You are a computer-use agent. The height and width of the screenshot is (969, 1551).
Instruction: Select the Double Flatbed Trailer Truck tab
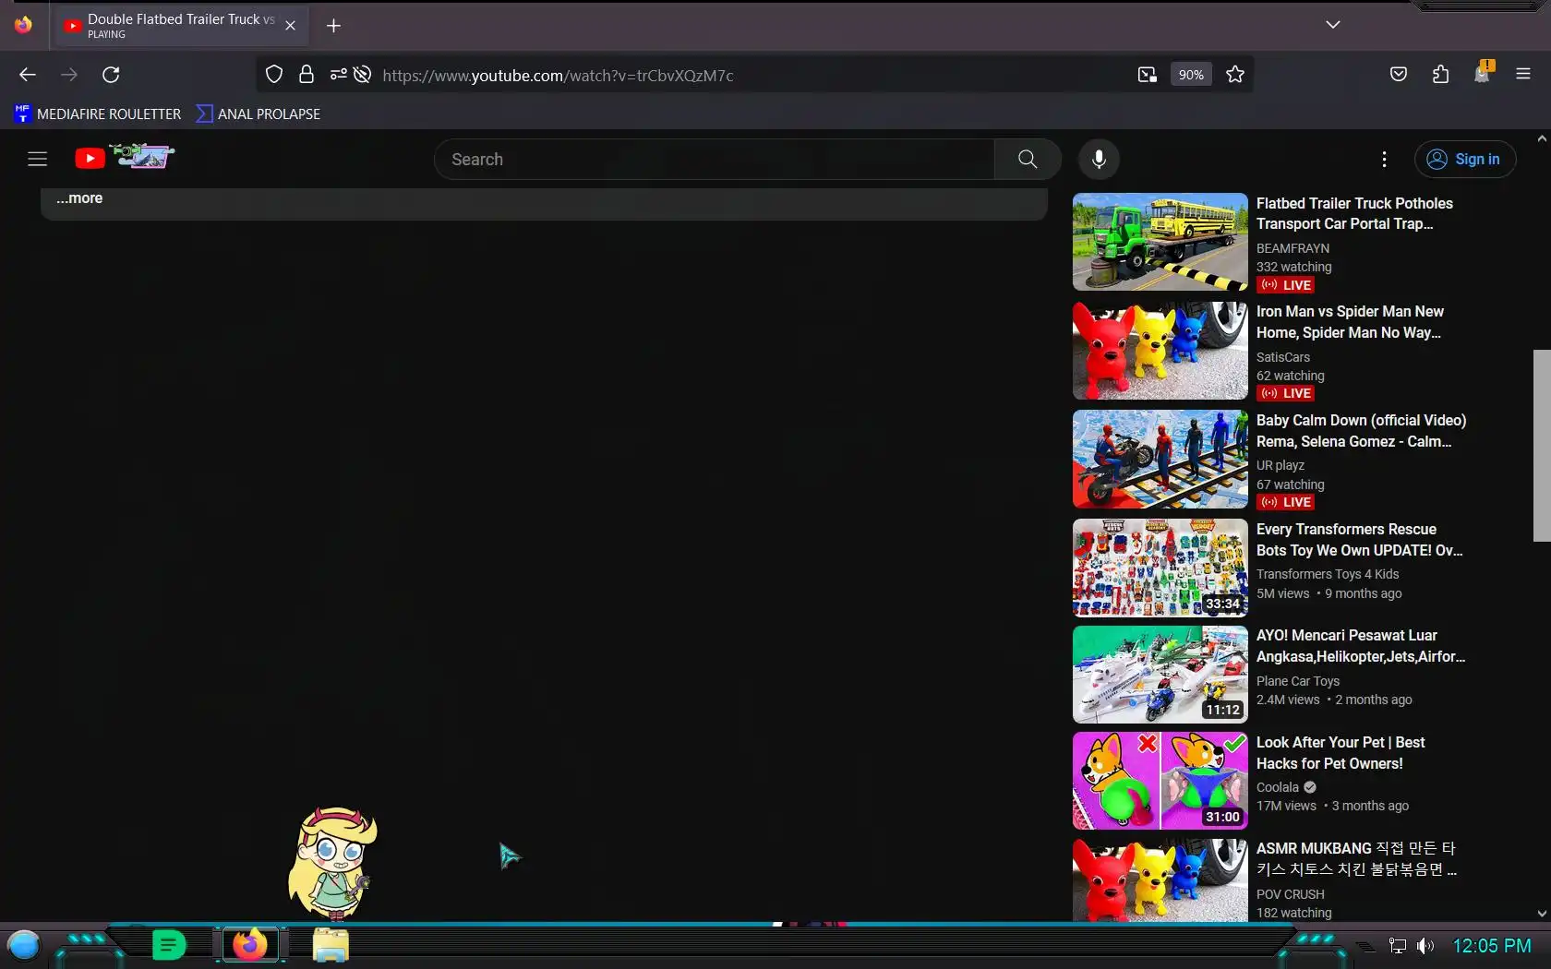coord(180,26)
